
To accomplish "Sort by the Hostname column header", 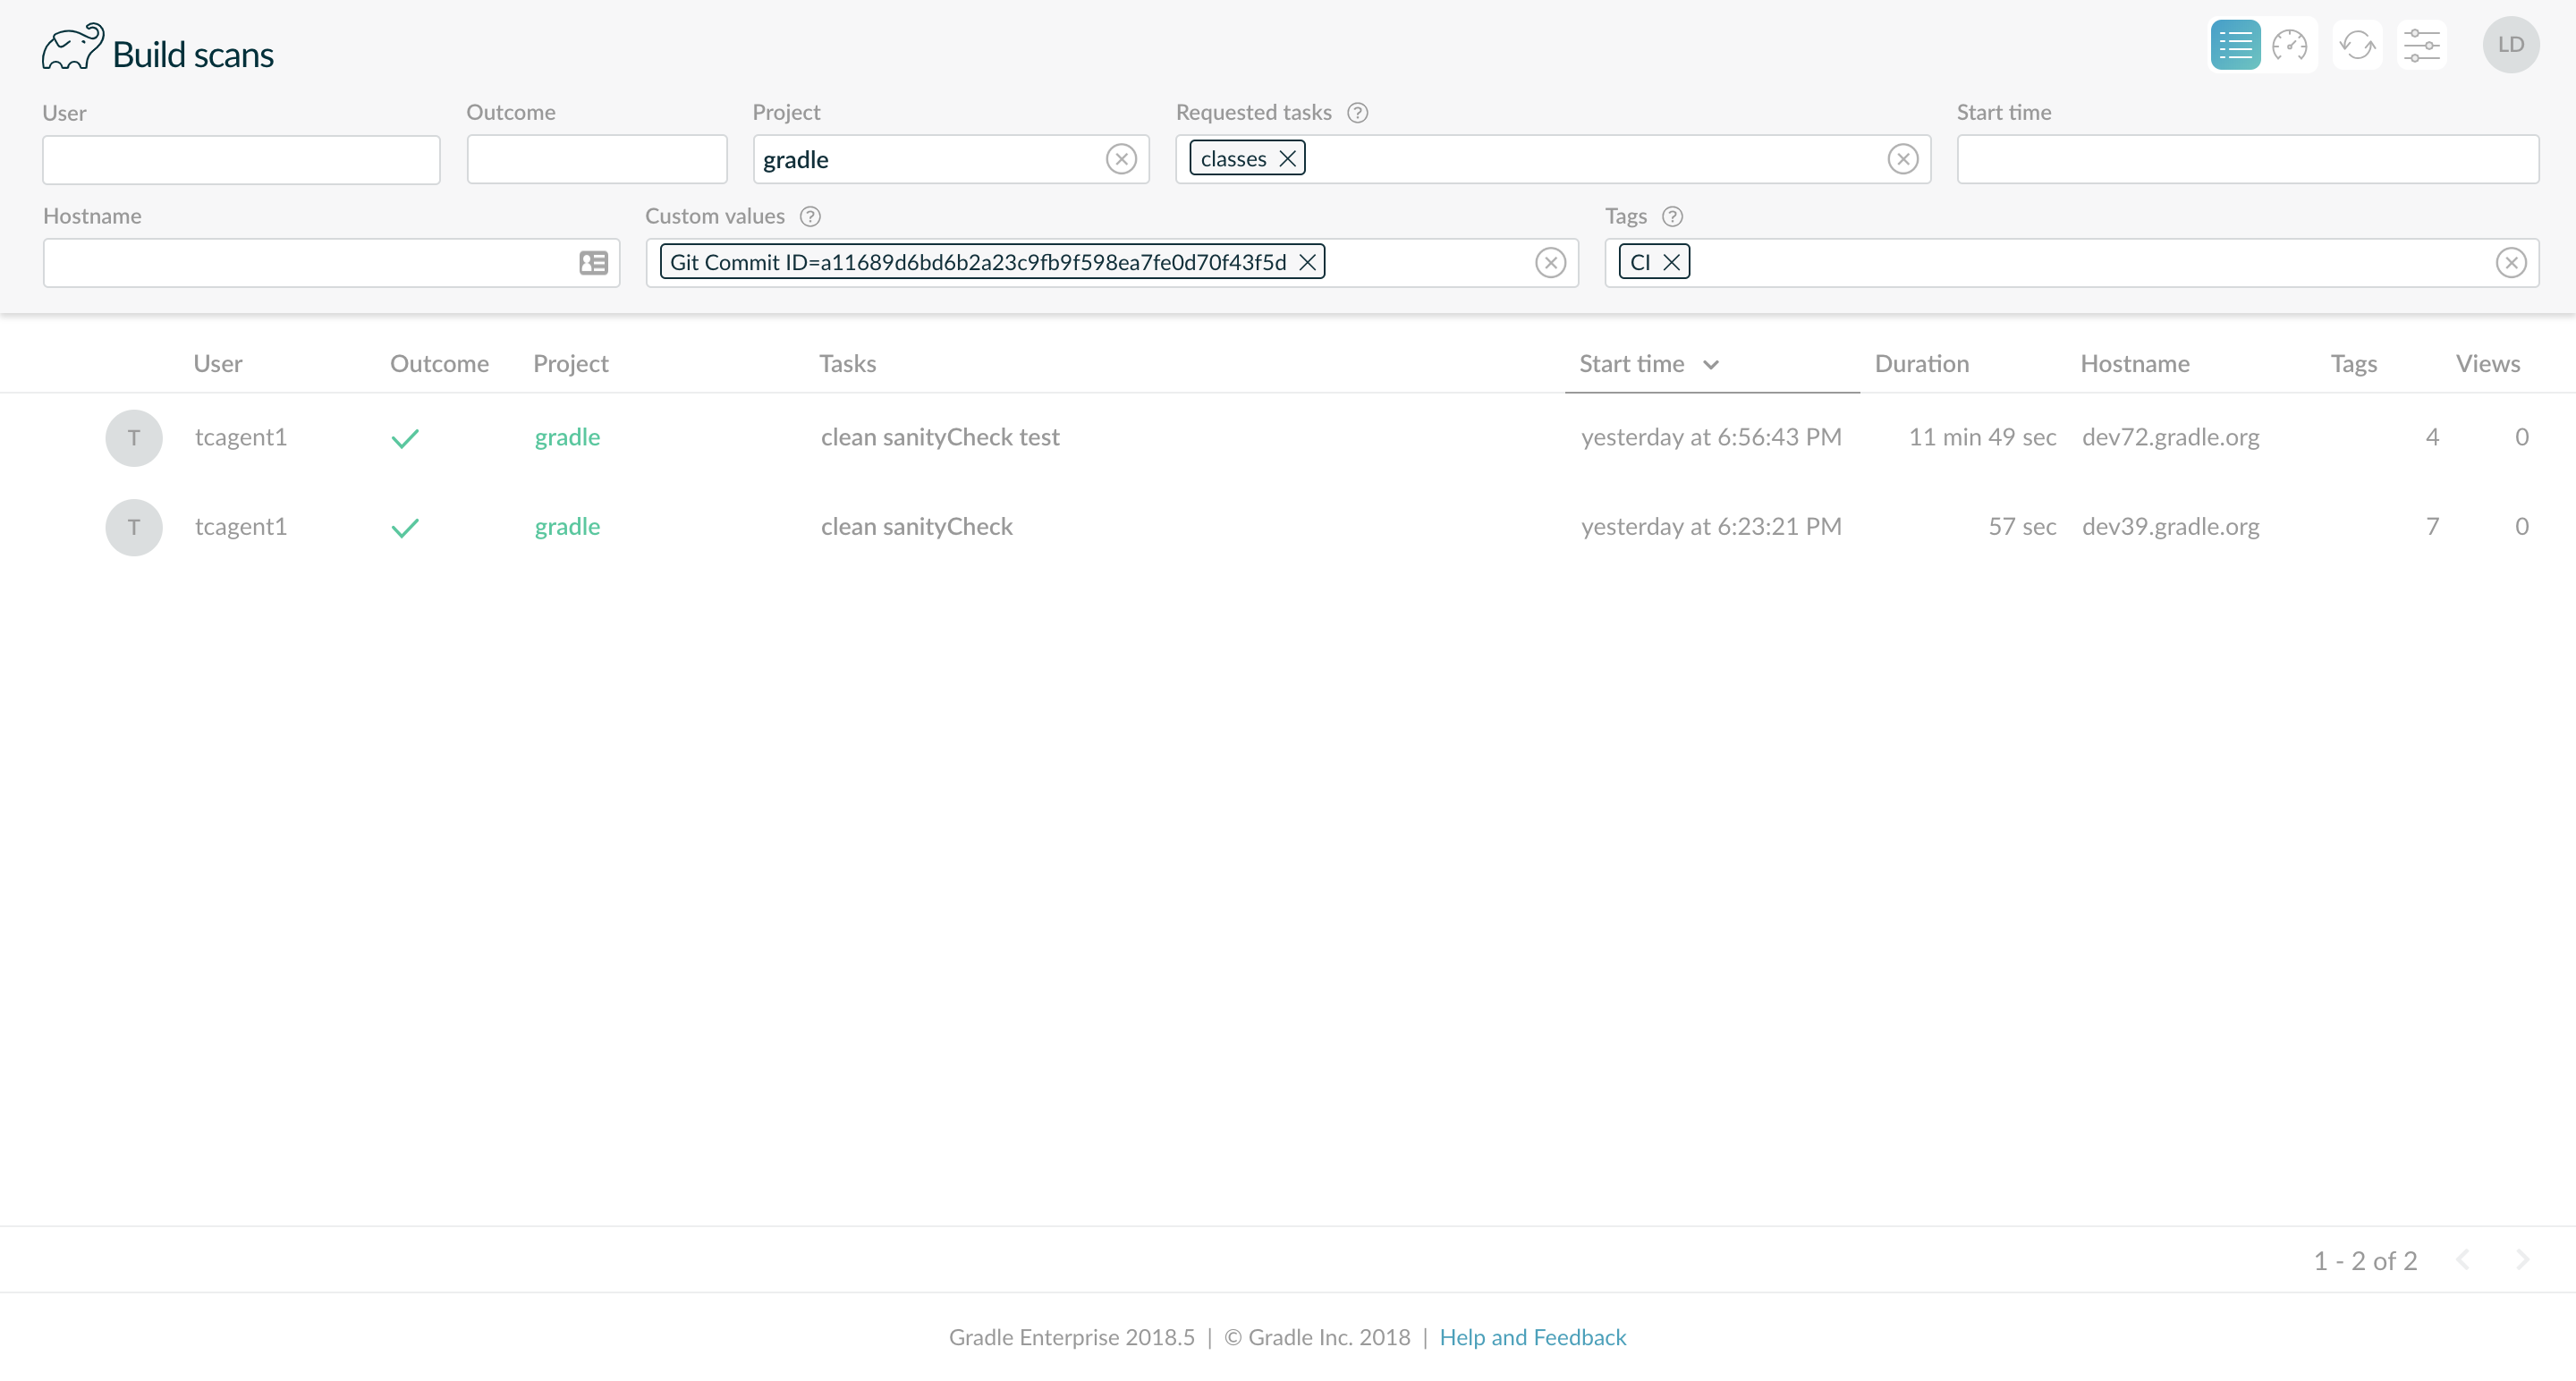I will click(2135, 364).
